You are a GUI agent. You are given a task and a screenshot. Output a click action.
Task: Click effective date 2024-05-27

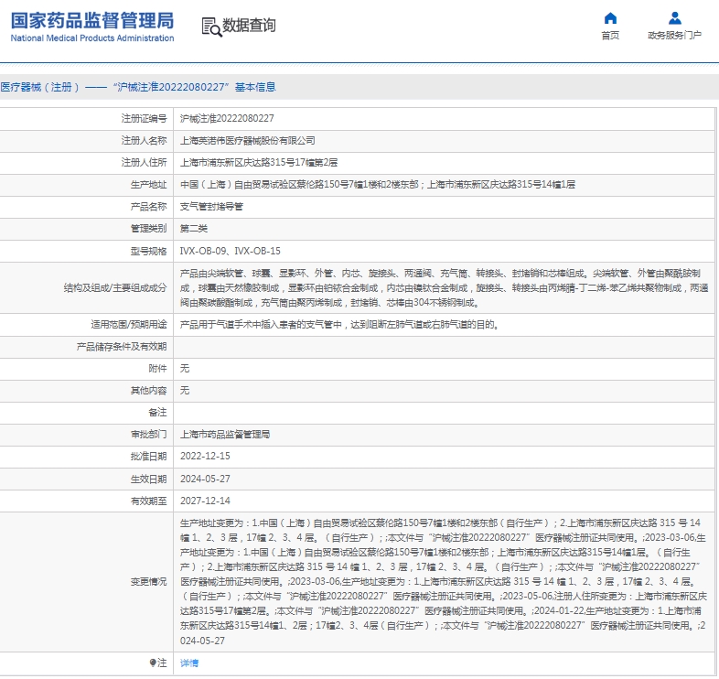pos(205,479)
